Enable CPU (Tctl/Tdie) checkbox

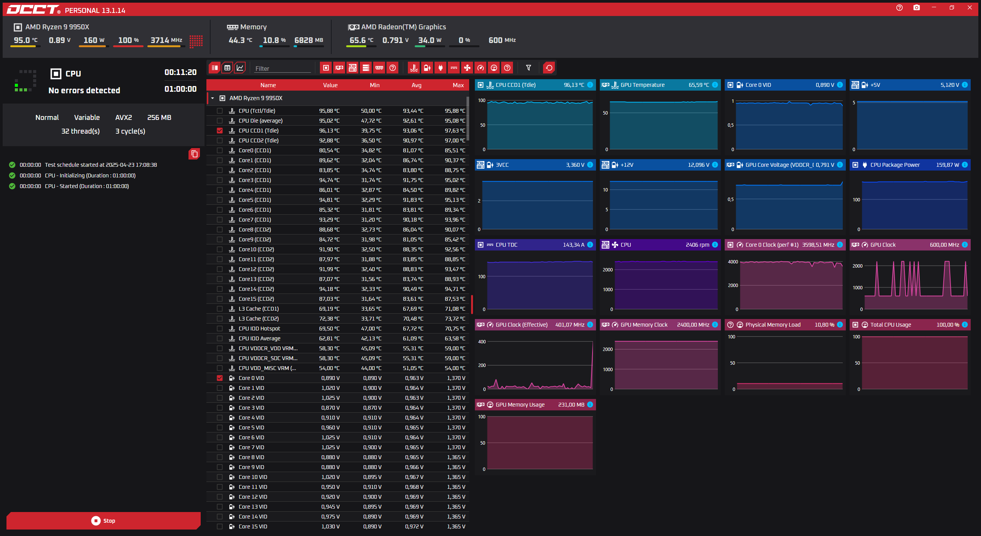(x=220, y=111)
